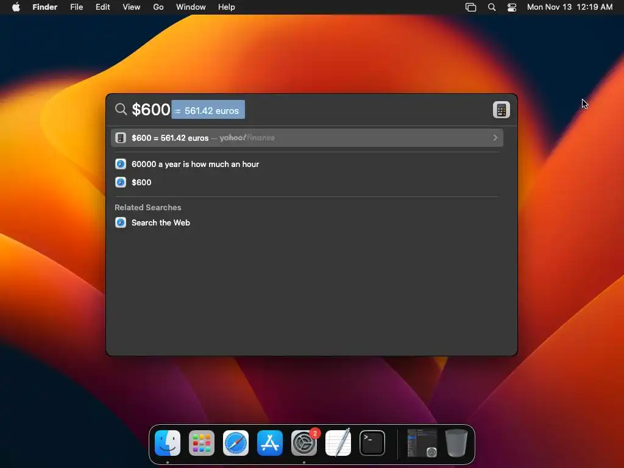Viewport: 624px width, 468px height.
Task: Click Safari icon beside Search the Web
Action: pos(121,222)
